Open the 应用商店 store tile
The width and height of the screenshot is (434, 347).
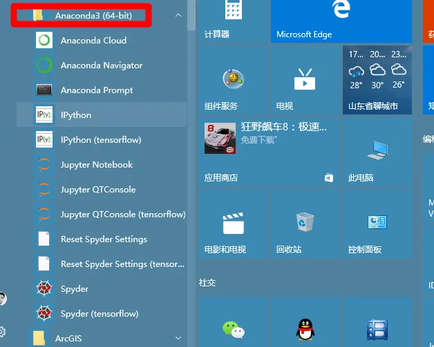click(270, 152)
